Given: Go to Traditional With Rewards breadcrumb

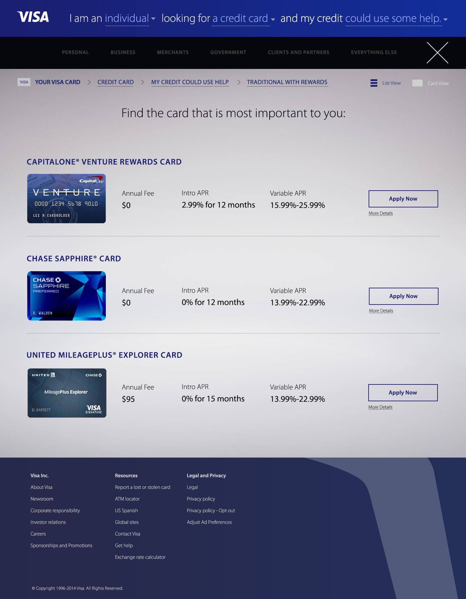Looking at the screenshot, I should point(287,82).
